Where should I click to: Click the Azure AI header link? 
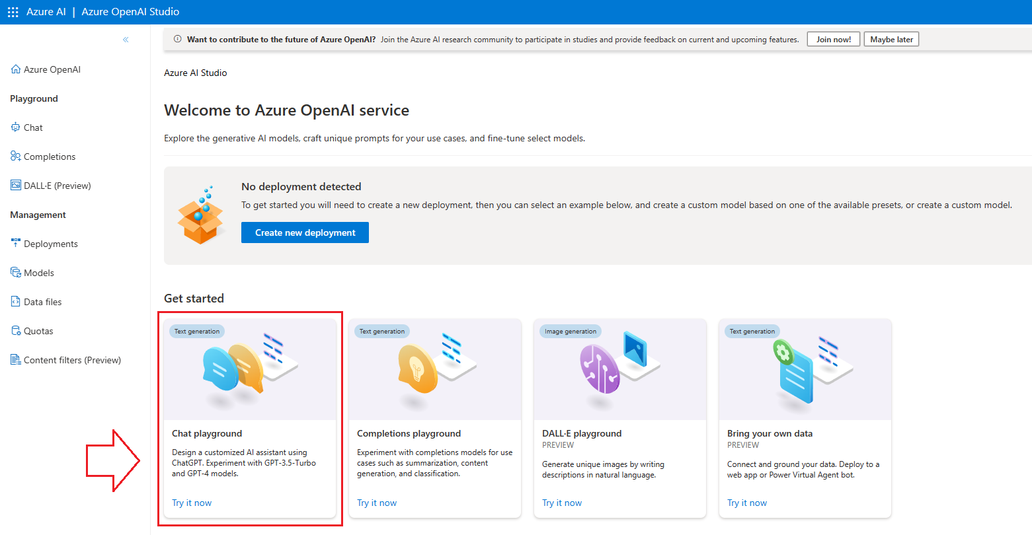[x=46, y=12]
